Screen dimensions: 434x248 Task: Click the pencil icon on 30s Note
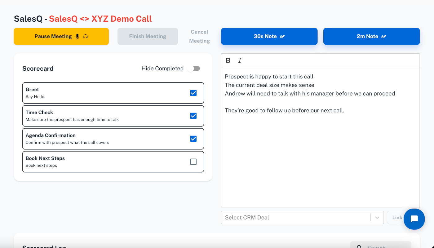click(x=282, y=36)
